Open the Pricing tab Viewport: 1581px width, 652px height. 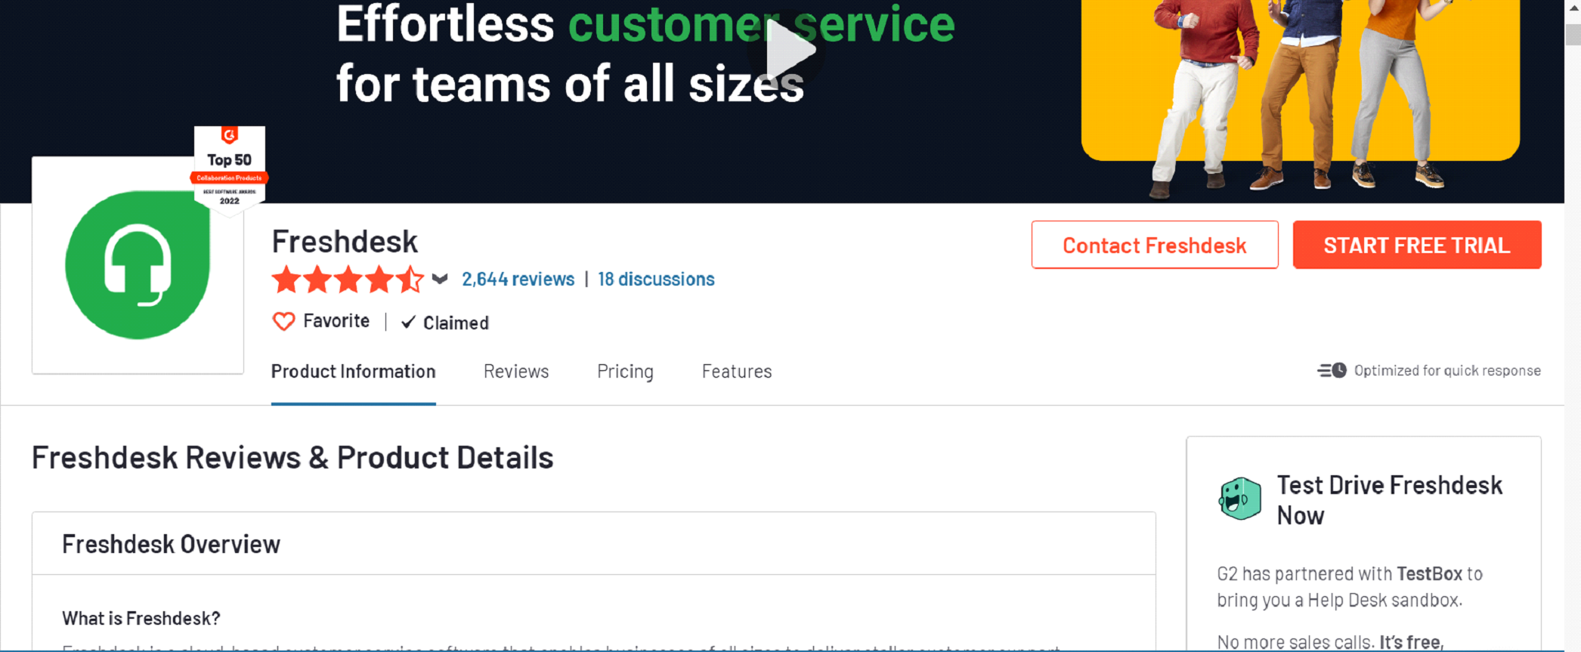tap(625, 372)
